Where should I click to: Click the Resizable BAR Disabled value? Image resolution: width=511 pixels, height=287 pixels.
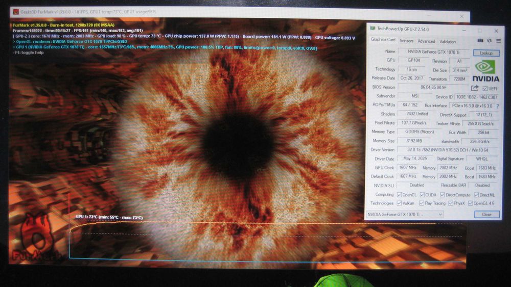point(482,185)
